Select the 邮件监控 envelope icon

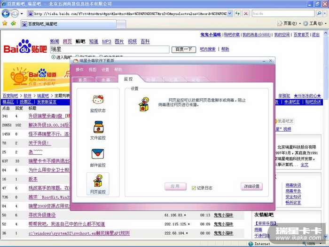[98, 154]
